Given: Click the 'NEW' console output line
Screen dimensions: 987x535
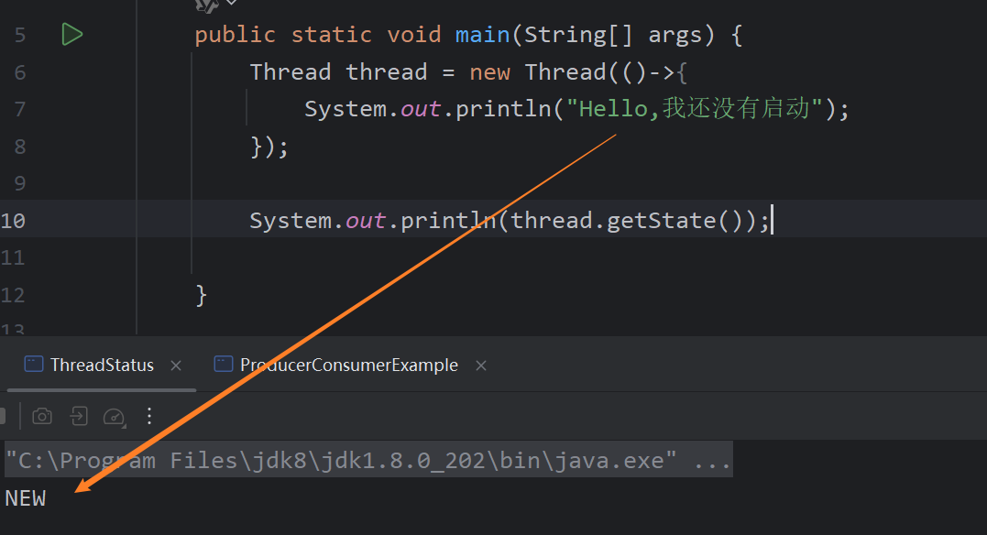Looking at the screenshot, I should click(x=25, y=498).
